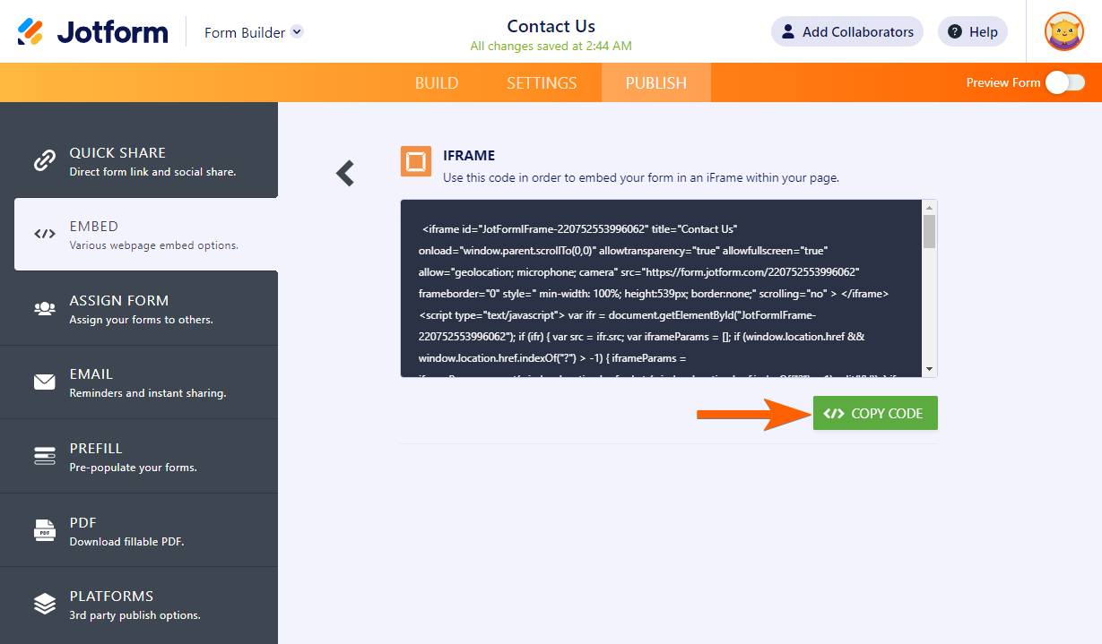
Task: Open the Help button
Action: pos(973,31)
